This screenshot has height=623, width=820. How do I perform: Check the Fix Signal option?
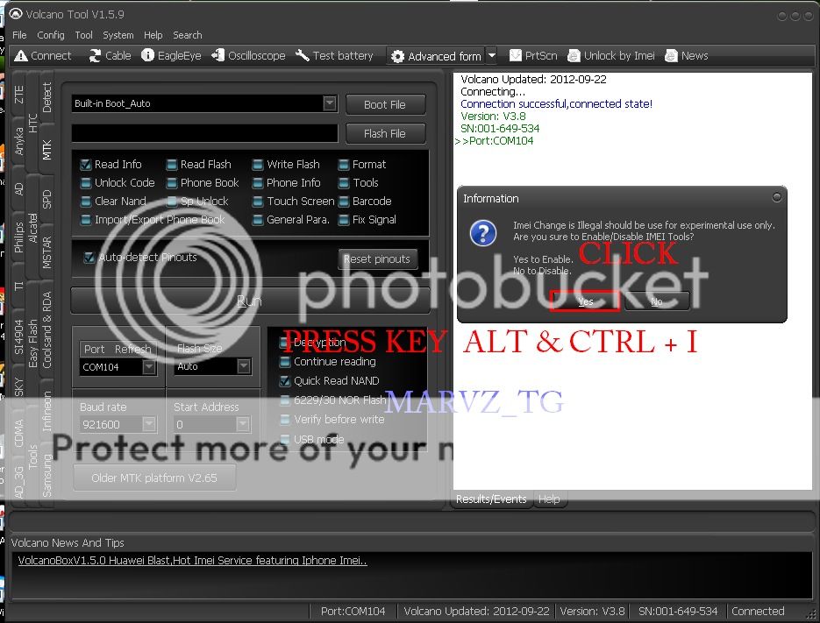click(344, 220)
